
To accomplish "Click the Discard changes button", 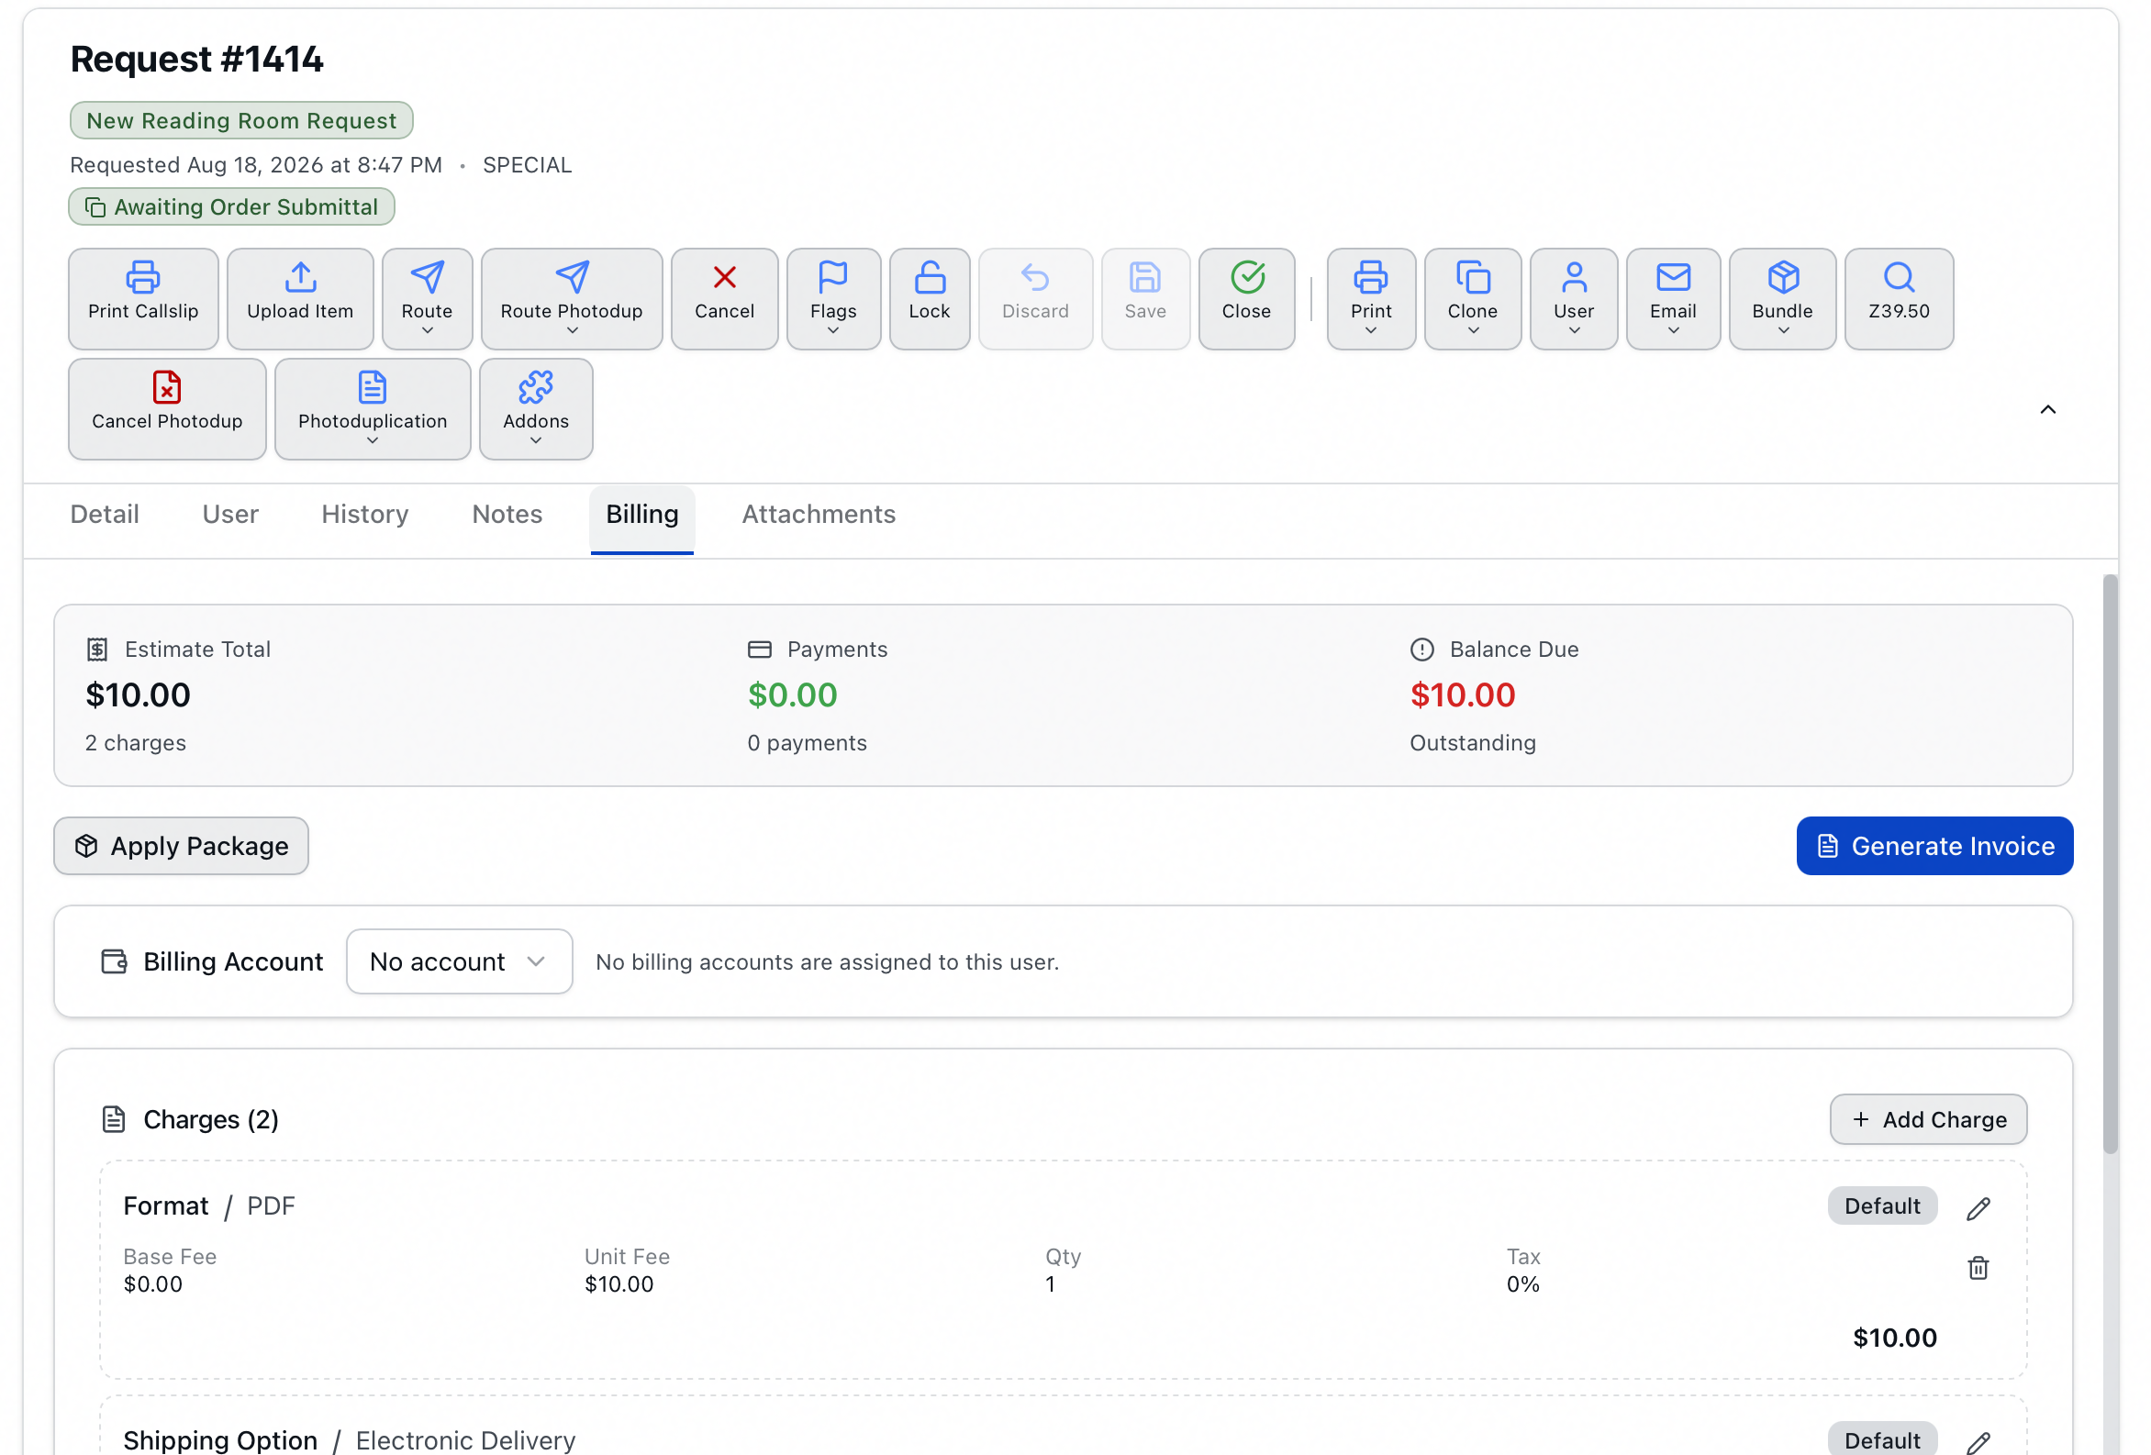I will (x=1035, y=298).
